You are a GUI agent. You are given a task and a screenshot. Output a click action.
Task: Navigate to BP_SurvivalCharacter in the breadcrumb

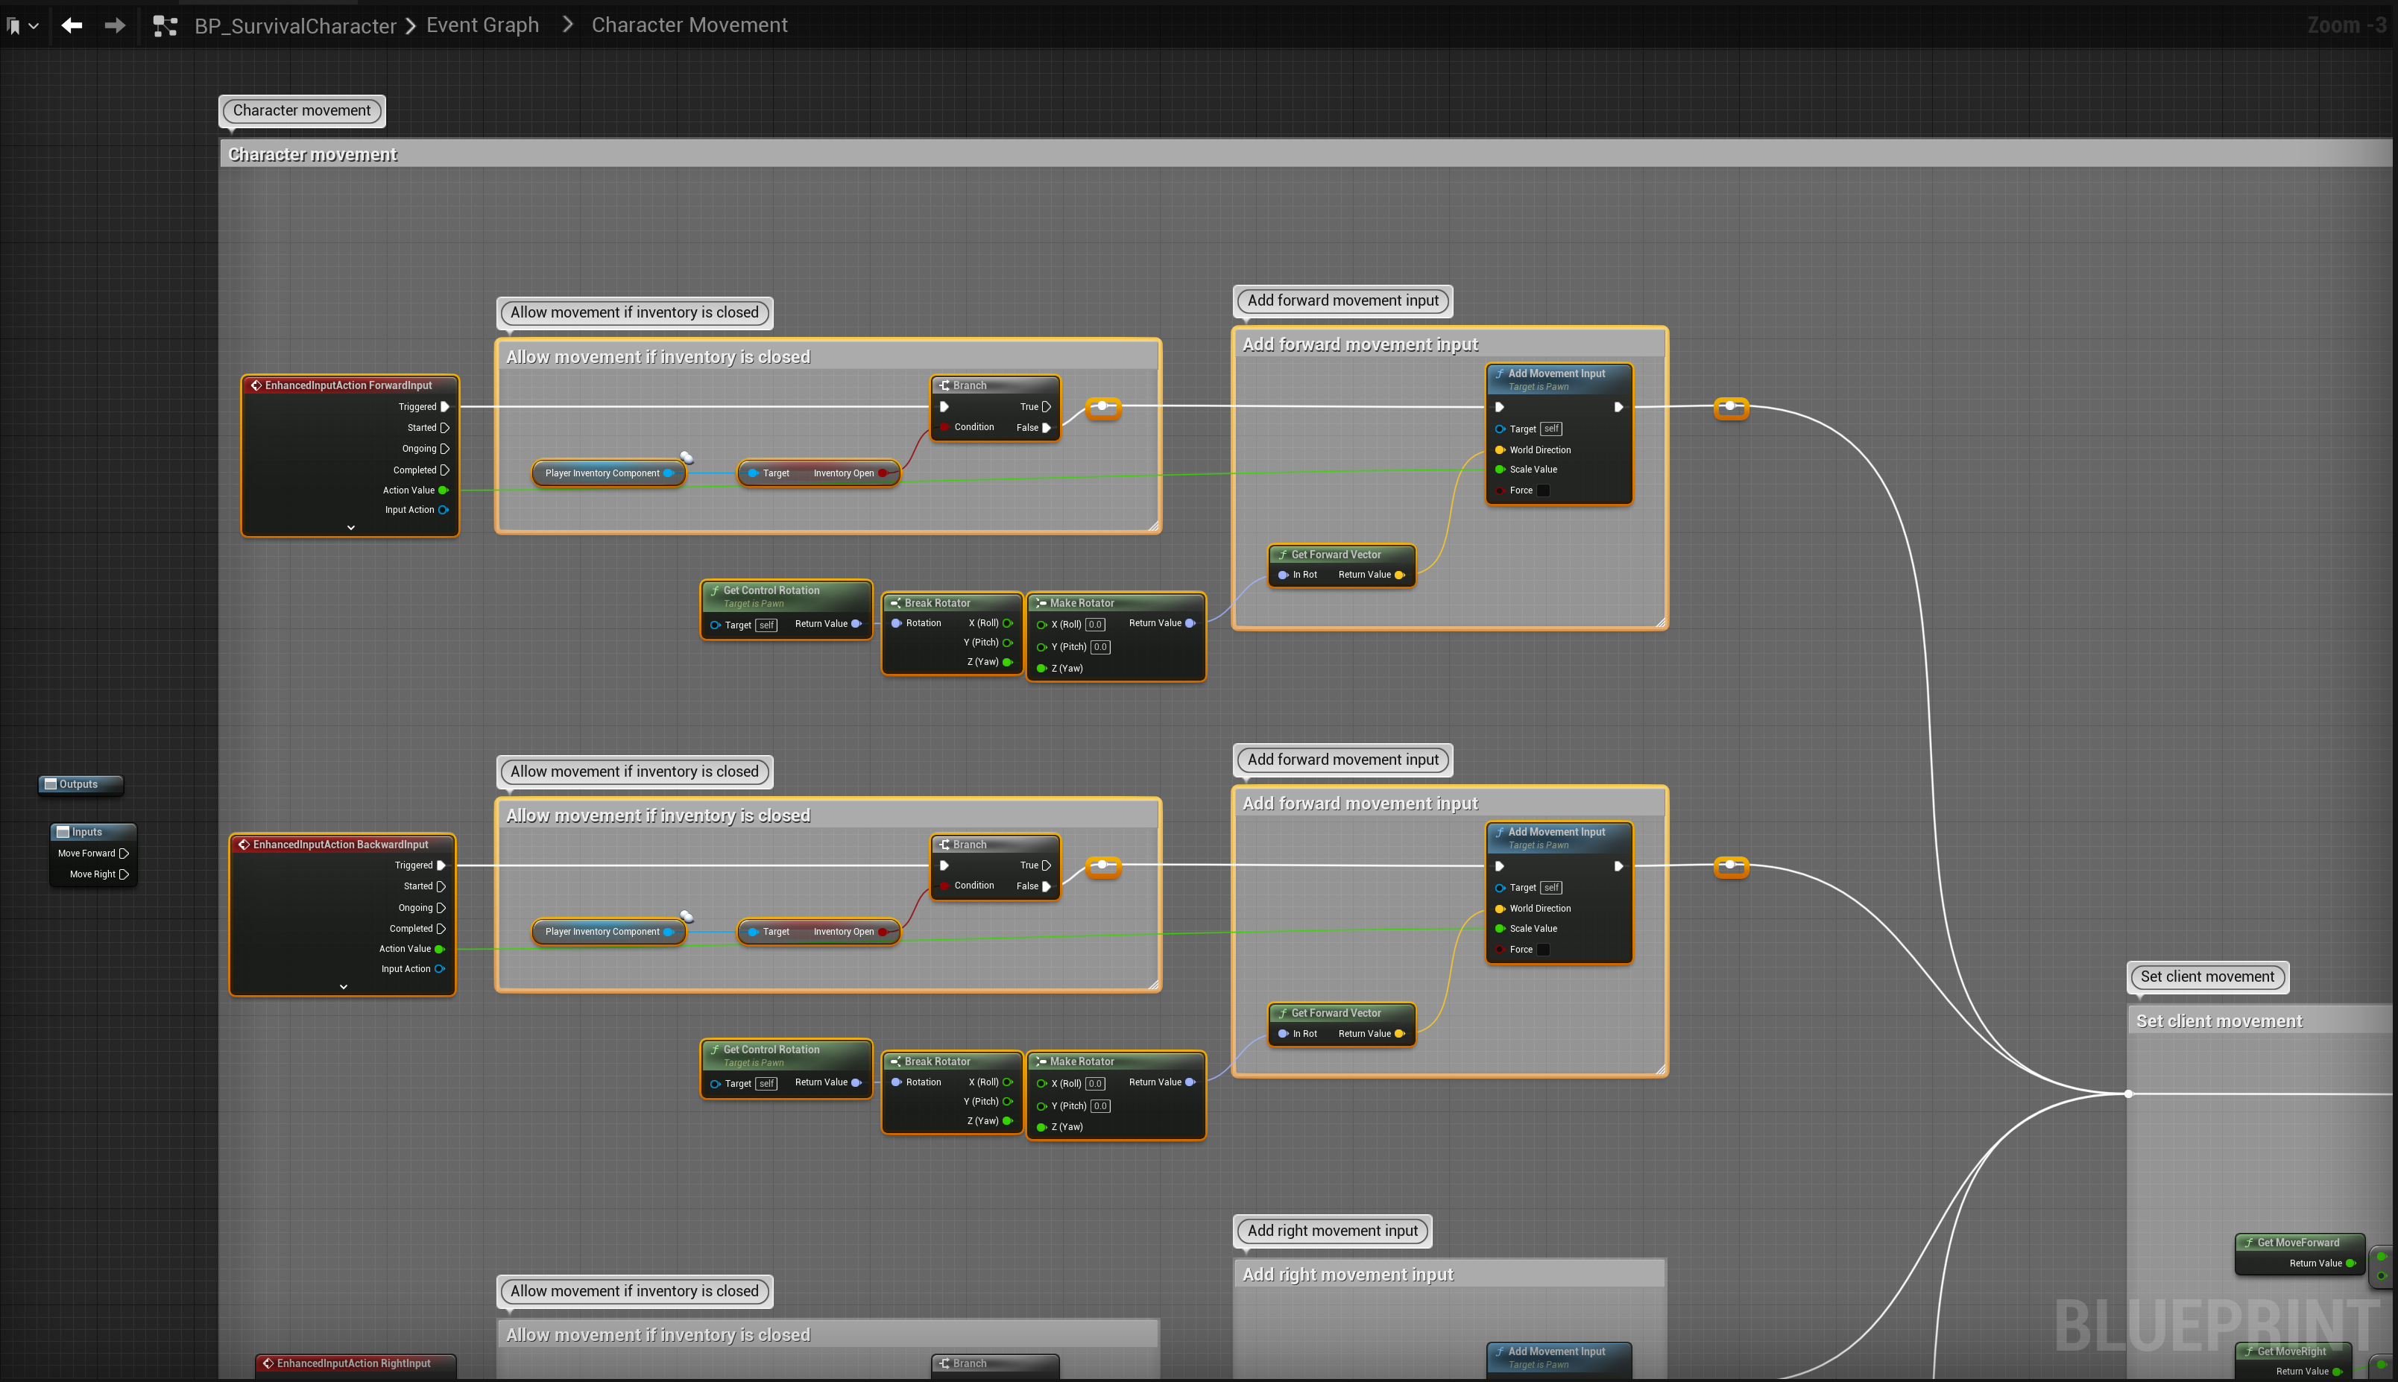pyautogui.click(x=295, y=25)
